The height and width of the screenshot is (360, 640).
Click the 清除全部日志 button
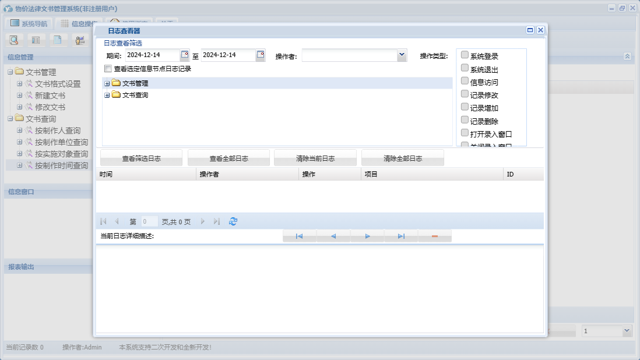(402, 158)
